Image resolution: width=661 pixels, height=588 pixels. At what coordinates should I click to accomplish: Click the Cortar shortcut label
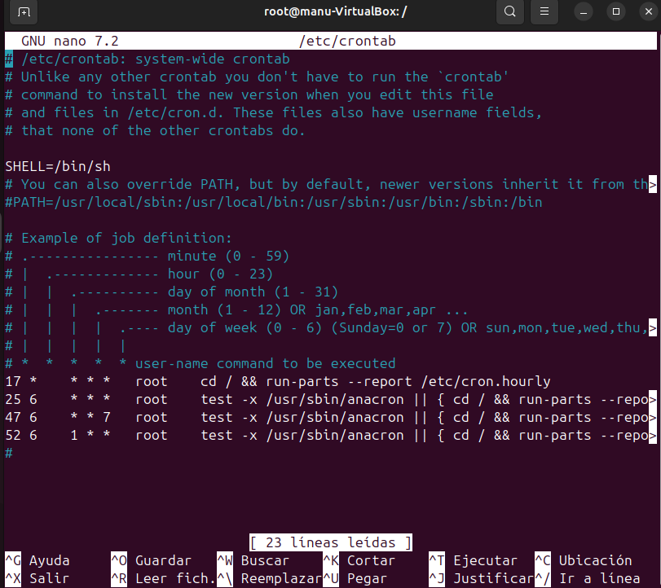[x=370, y=561]
